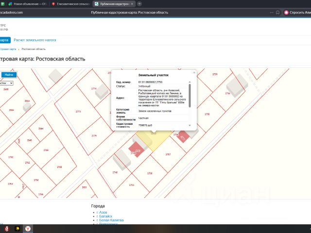Close the 'Земельный участок' popup
Image resolution: width=311 pixels, height=233 pixels.
[194, 72]
